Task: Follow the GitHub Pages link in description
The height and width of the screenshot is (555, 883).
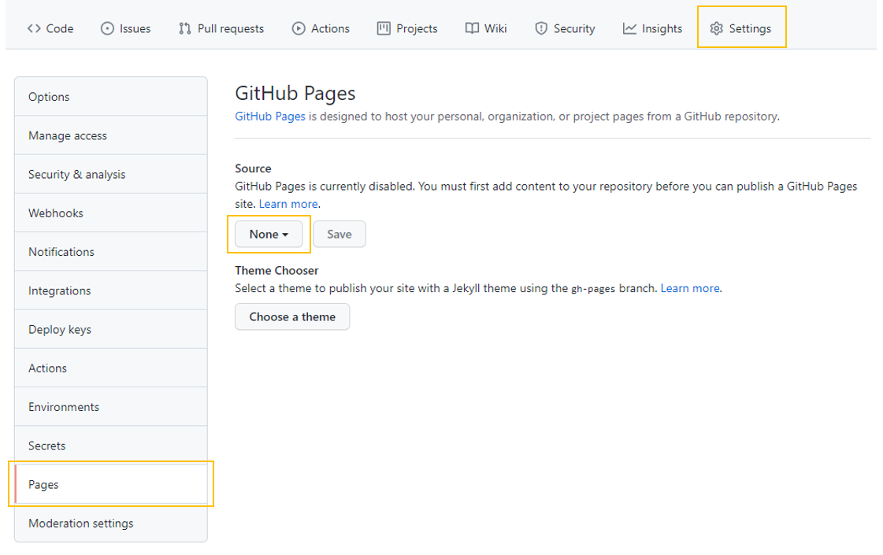Action: tap(269, 117)
